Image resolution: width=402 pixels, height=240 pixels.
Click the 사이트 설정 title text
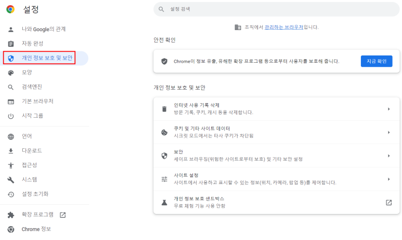point(186,175)
